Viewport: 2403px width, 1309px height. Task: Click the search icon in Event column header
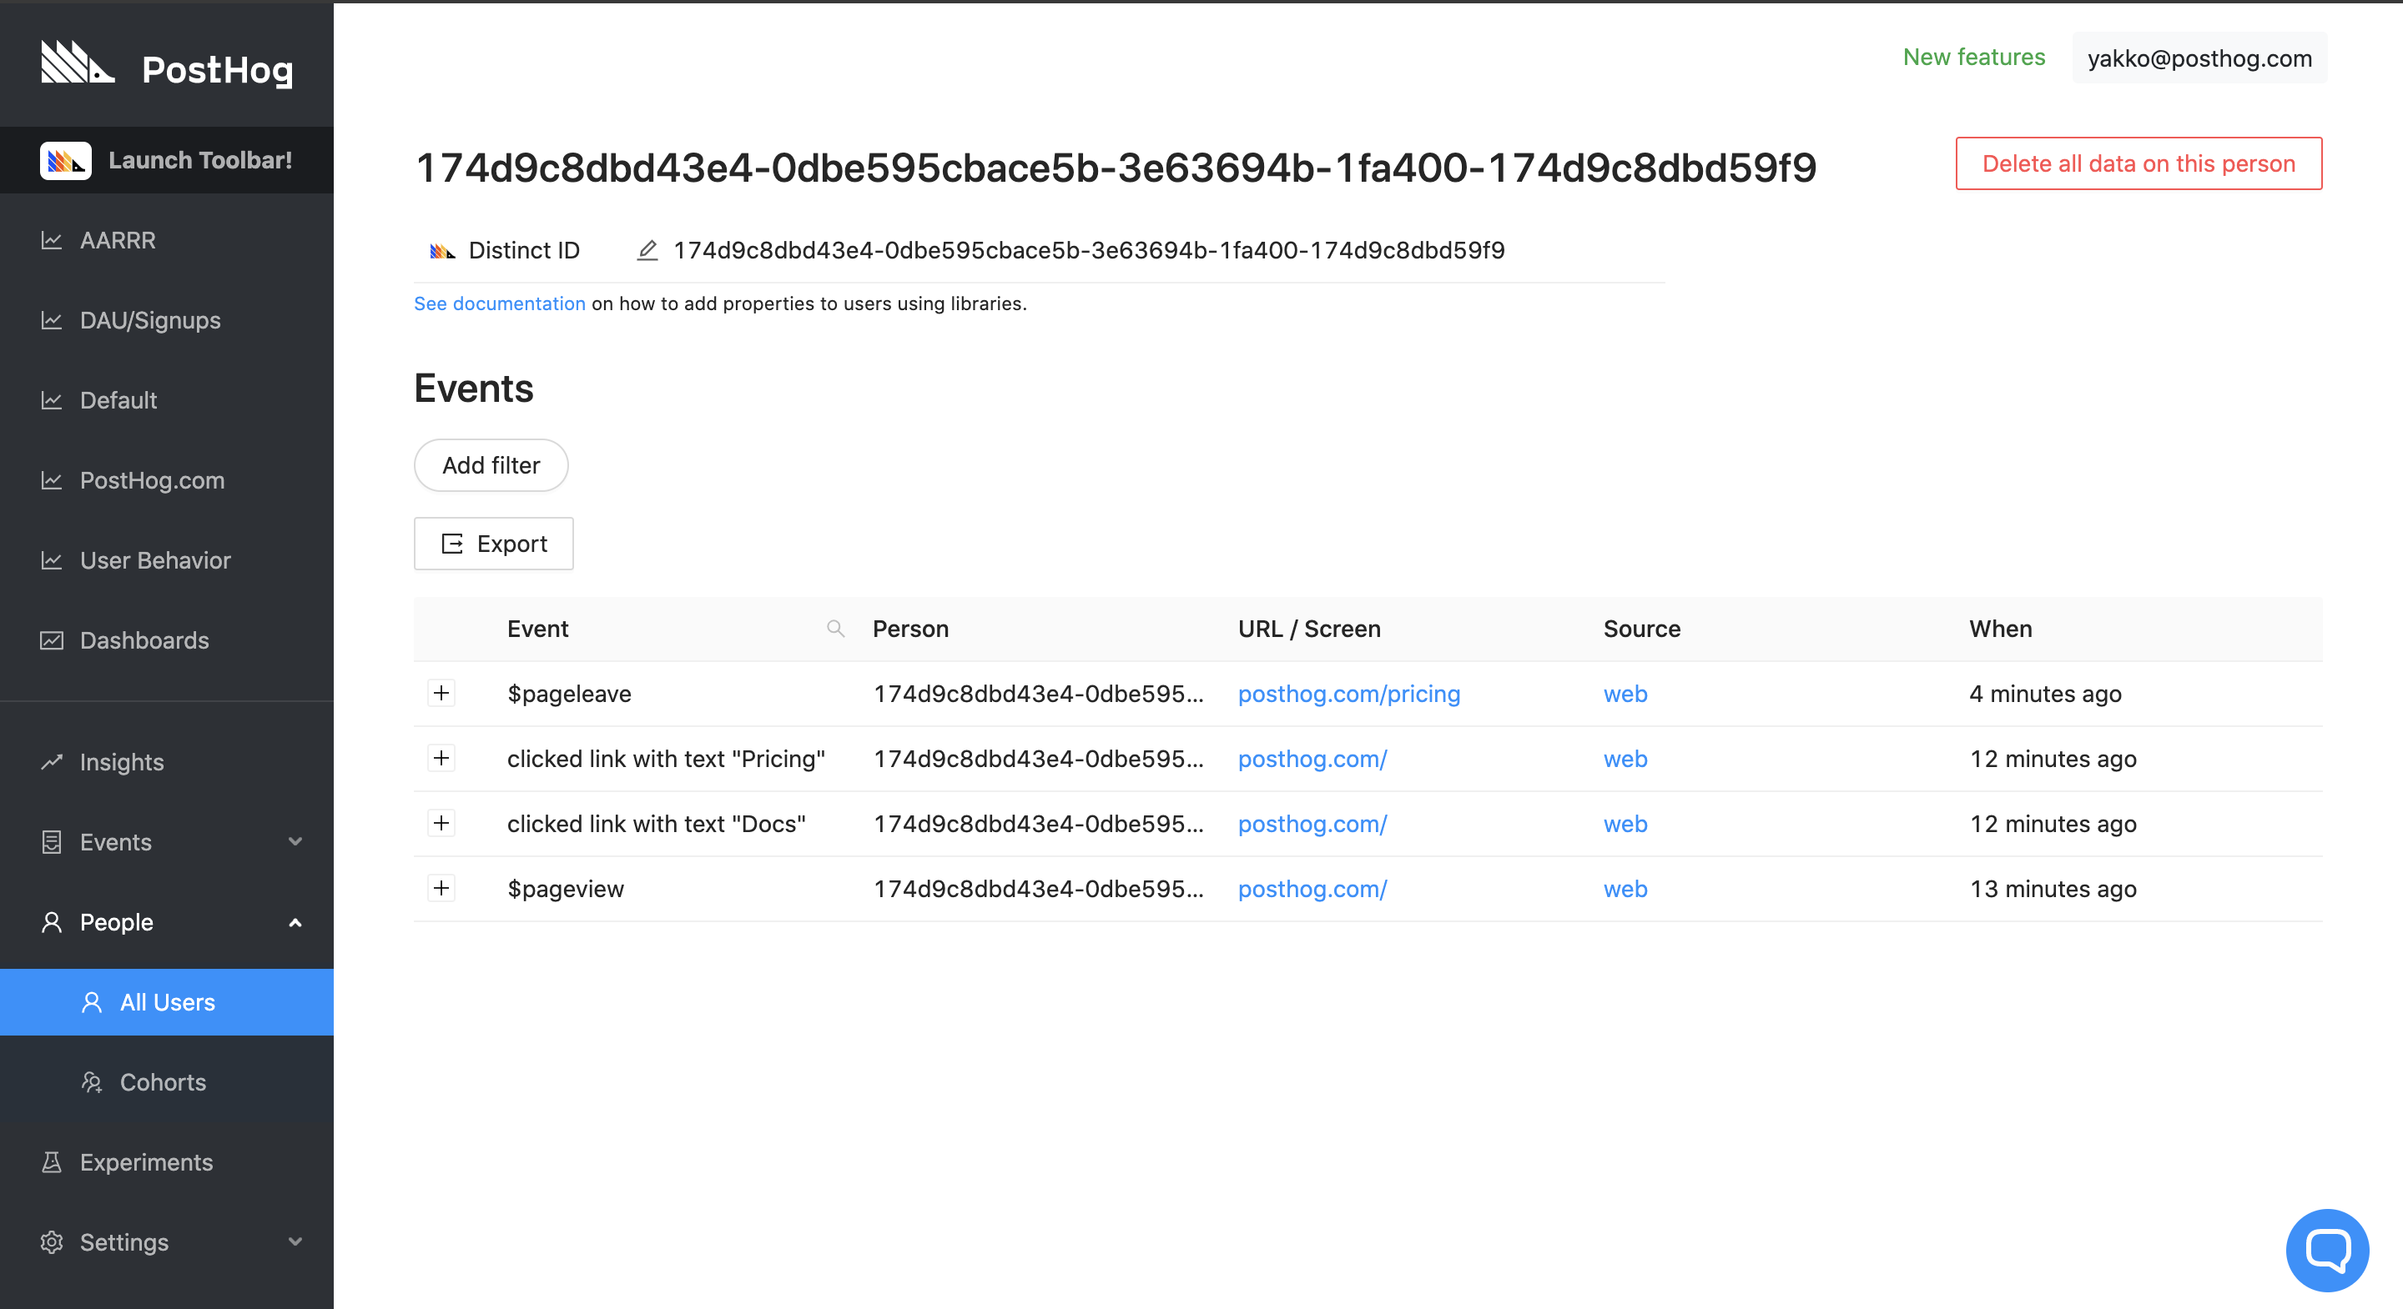click(x=835, y=629)
